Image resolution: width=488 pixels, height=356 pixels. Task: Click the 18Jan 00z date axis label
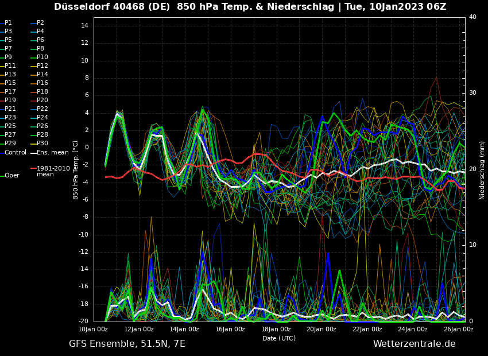pyautogui.click(x=276, y=329)
